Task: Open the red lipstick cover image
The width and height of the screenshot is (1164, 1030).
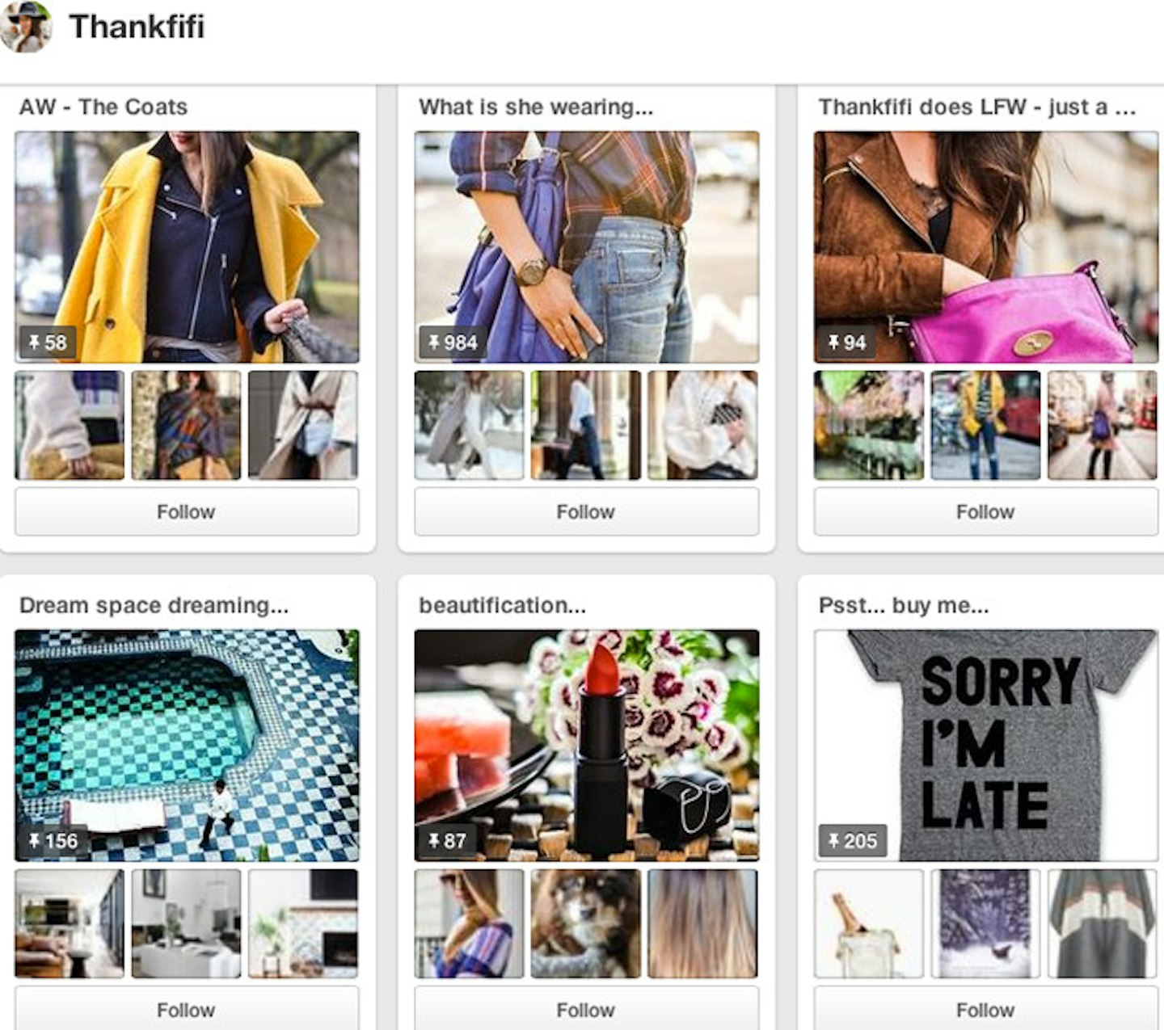Action: pos(587,746)
